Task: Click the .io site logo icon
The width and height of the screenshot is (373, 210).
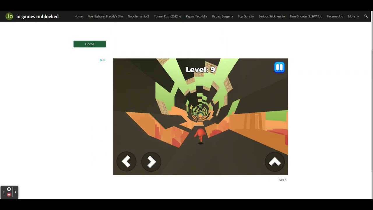Action: (9, 16)
